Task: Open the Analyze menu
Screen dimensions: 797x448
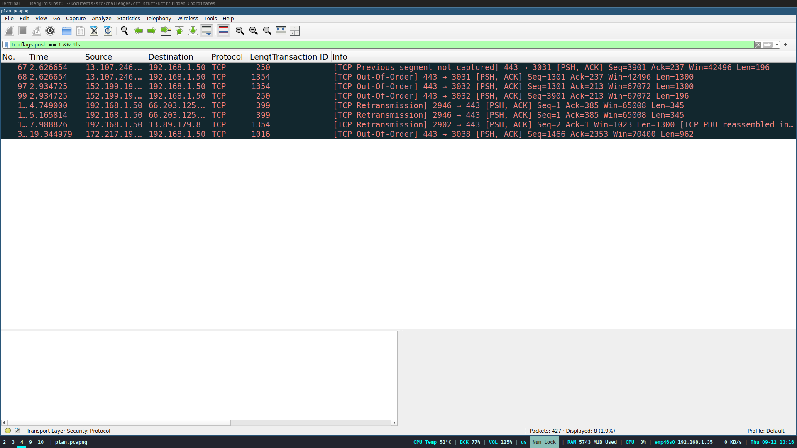Action: 101,19
